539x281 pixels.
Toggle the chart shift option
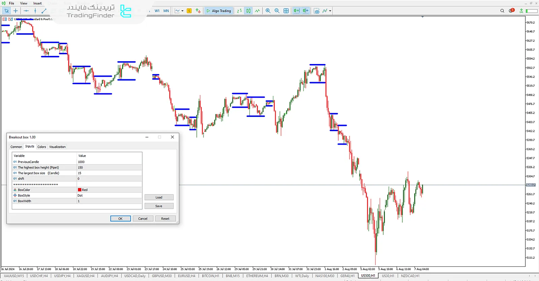(305, 11)
